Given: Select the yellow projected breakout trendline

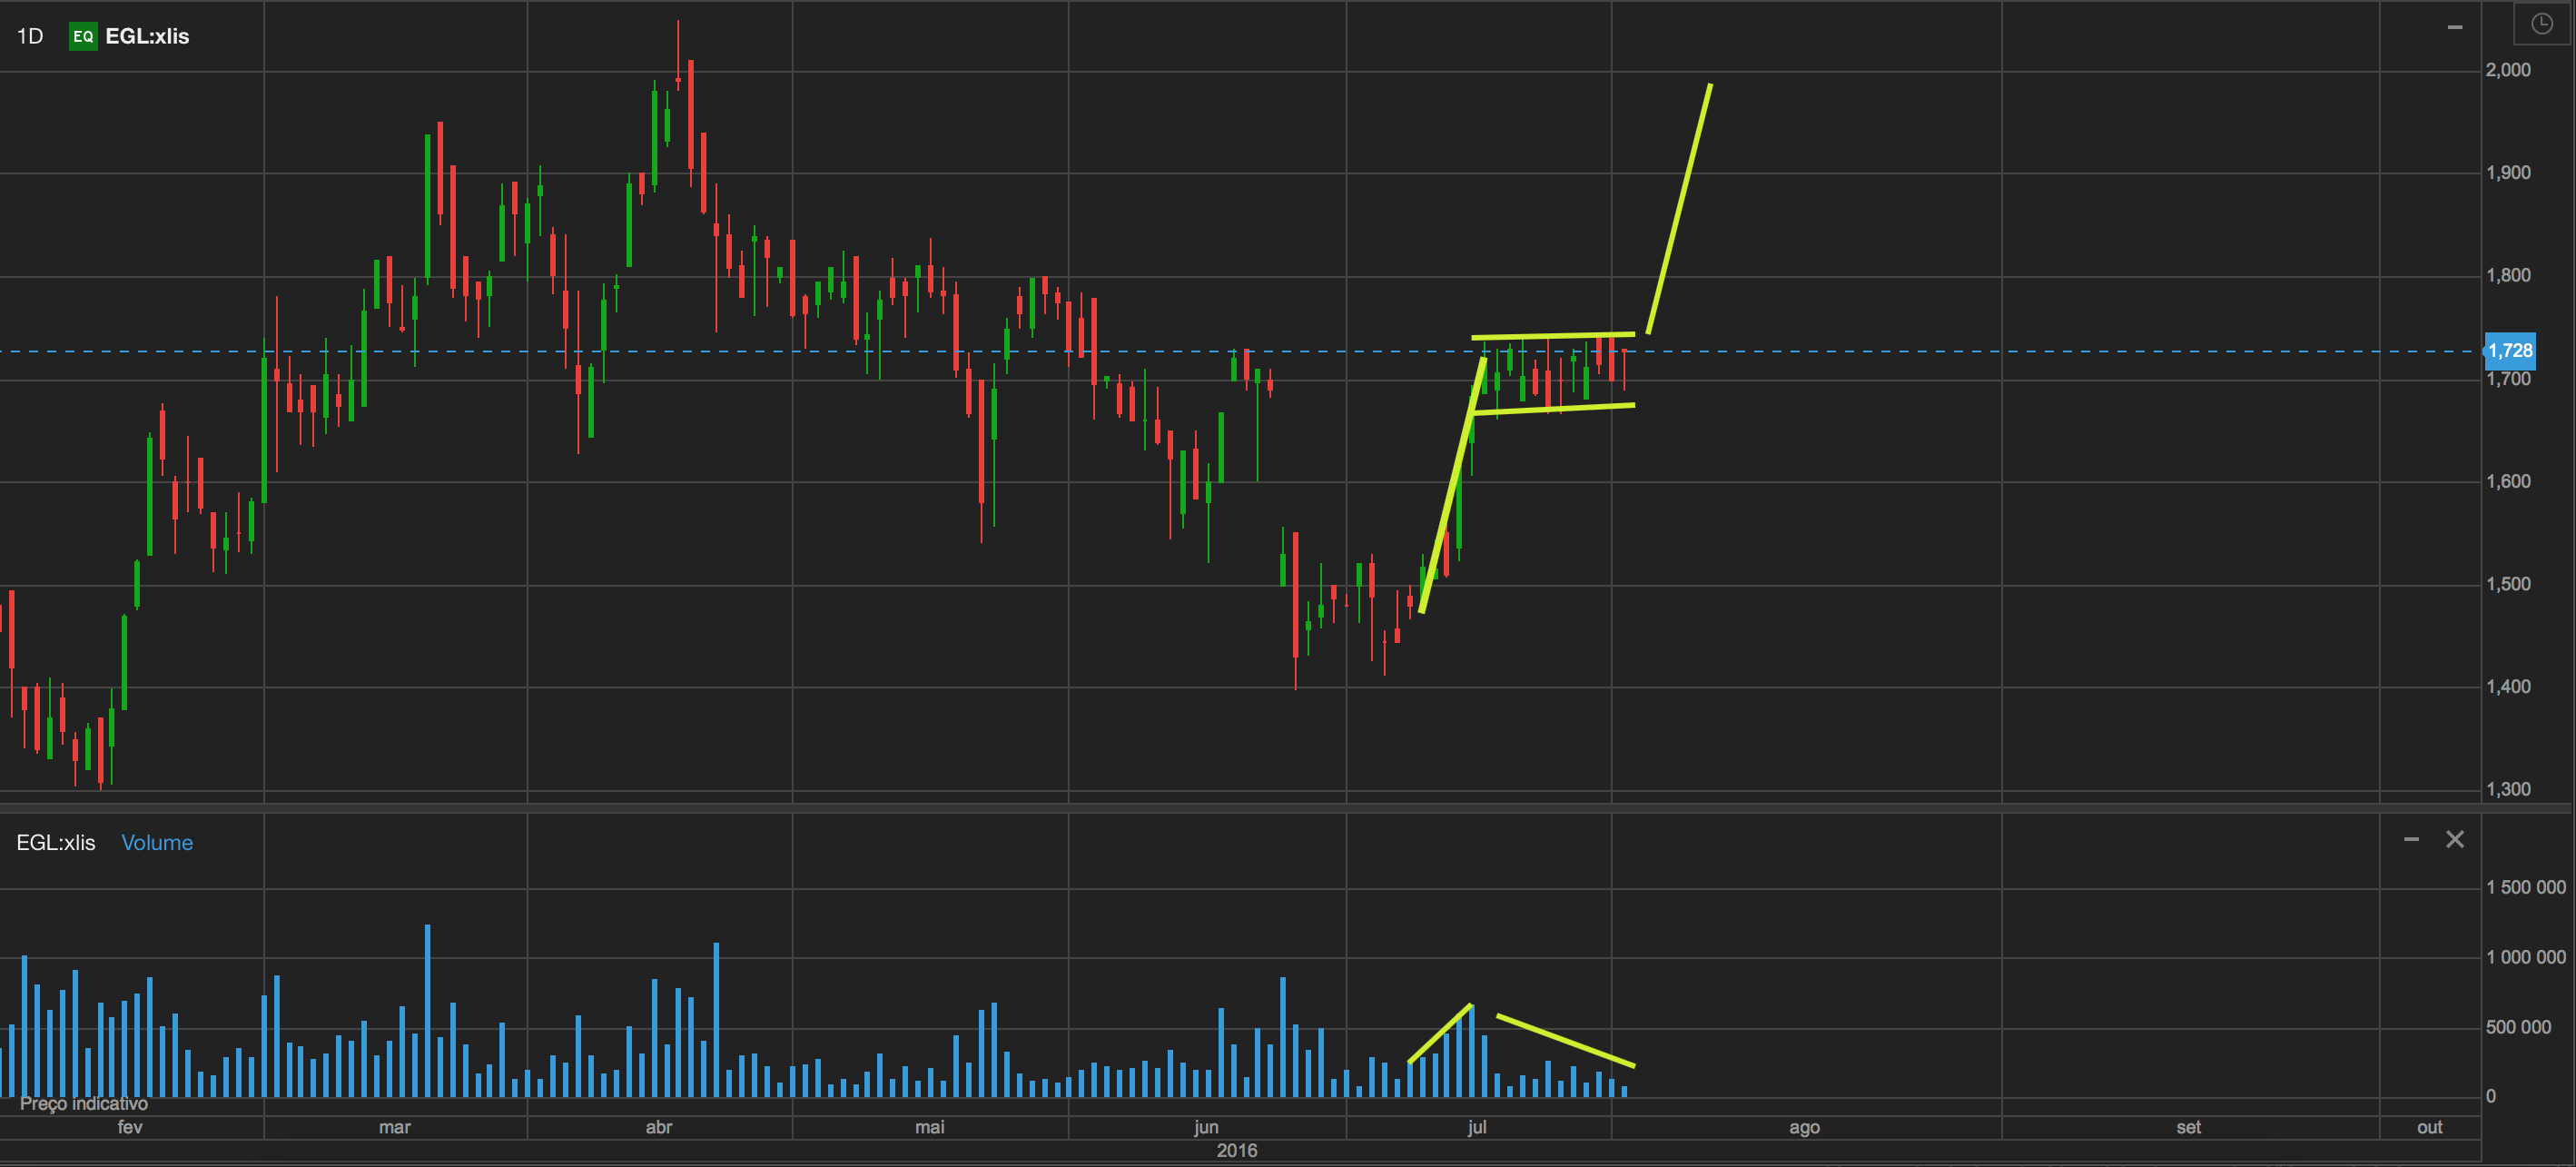Looking at the screenshot, I should pos(1680,208).
